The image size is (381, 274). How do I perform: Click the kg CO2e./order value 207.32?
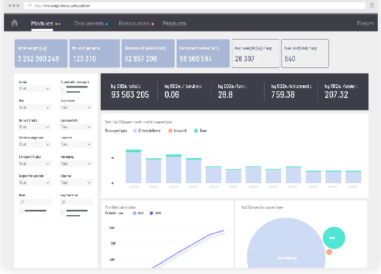(336, 95)
